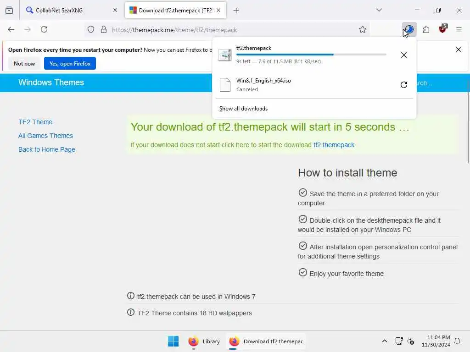Viewport: 470px width, 352px height.
Task: Select the Download tf2.themepack tab
Action: tap(175, 10)
